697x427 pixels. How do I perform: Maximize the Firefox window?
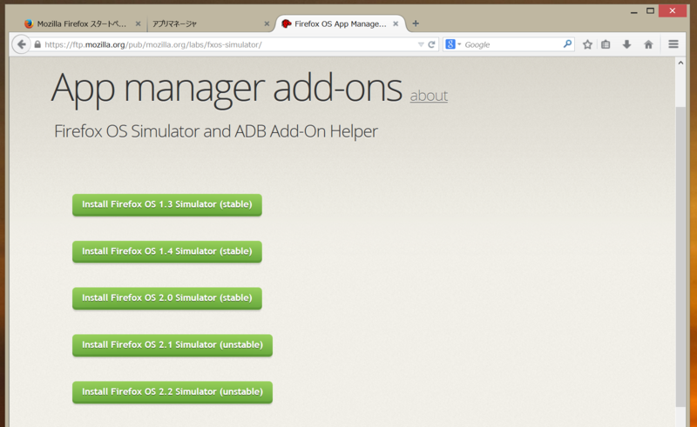650,10
